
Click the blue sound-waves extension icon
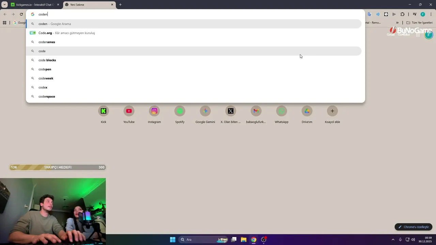point(378,14)
